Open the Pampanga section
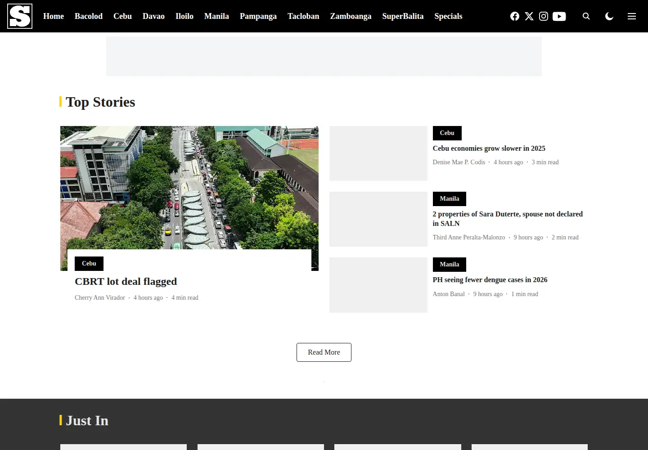 (258, 16)
